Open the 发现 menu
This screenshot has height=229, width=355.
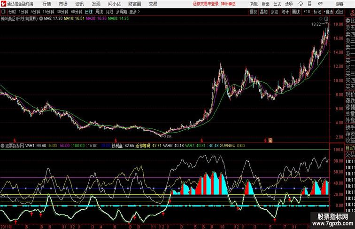(96, 4)
